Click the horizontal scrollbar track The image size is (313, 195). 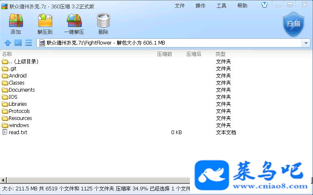click(98, 180)
